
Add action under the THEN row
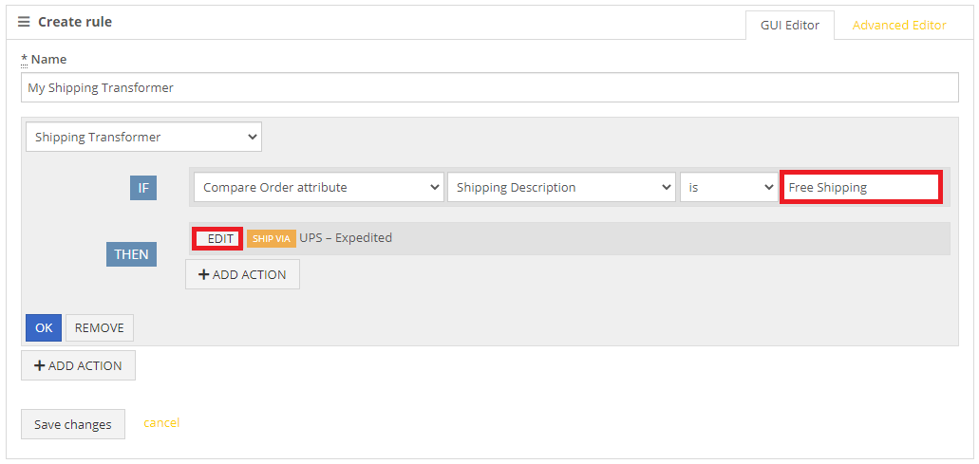pos(242,274)
